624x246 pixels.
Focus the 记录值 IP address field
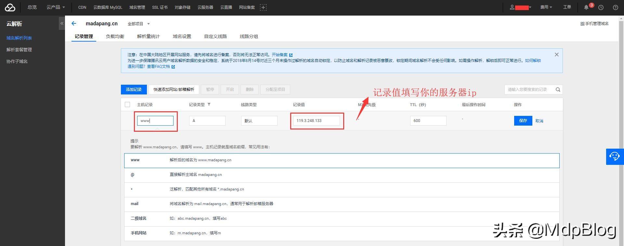pyautogui.click(x=317, y=121)
